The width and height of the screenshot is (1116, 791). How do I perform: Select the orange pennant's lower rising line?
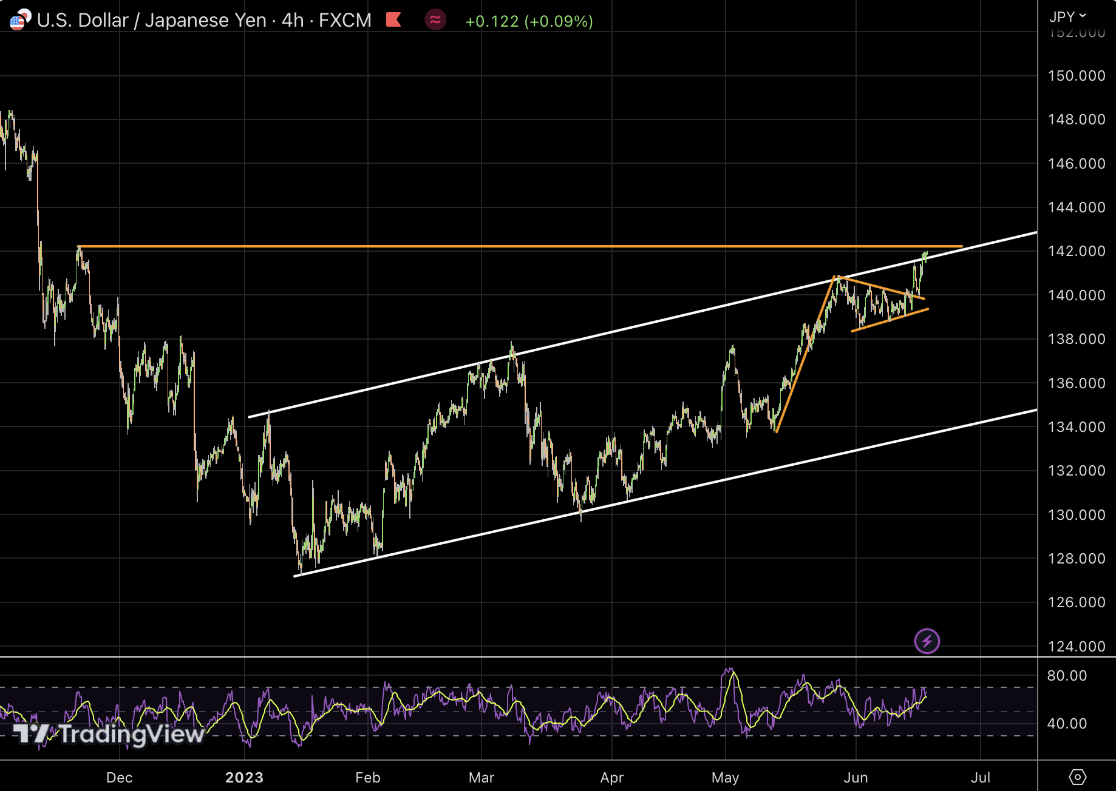890,320
